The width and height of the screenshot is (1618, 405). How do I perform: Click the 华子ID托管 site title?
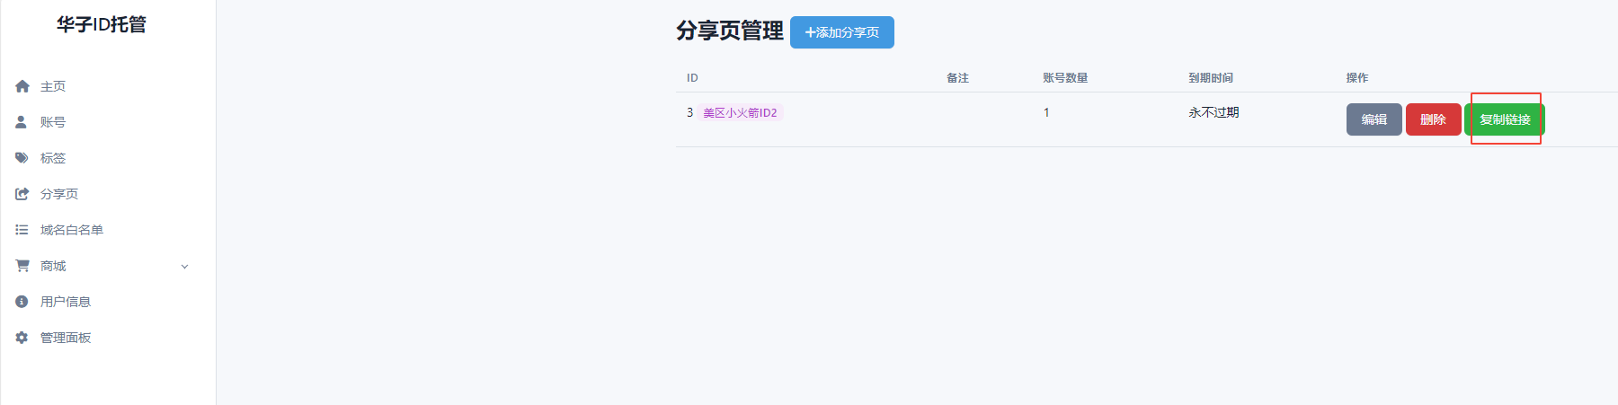pos(102,24)
